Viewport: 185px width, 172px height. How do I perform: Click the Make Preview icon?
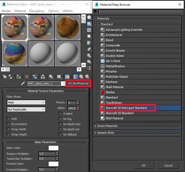(89, 49)
